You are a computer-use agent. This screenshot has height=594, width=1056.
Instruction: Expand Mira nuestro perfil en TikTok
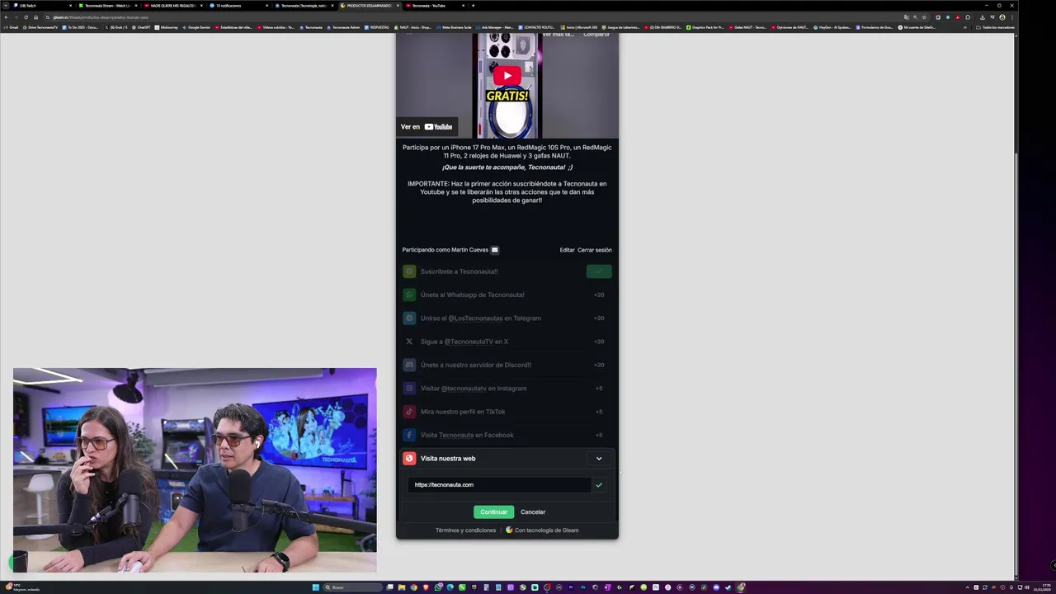507,412
